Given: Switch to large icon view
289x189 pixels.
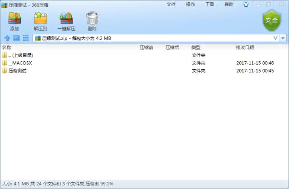Looking at the screenshot, I should pyautogui.click(x=16, y=38).
